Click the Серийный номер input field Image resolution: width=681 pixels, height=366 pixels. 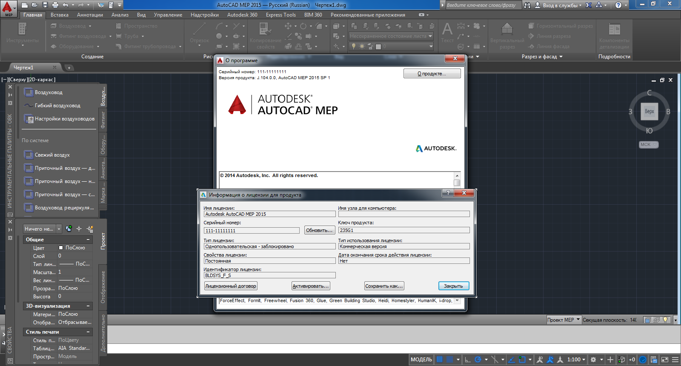point(252,231)
